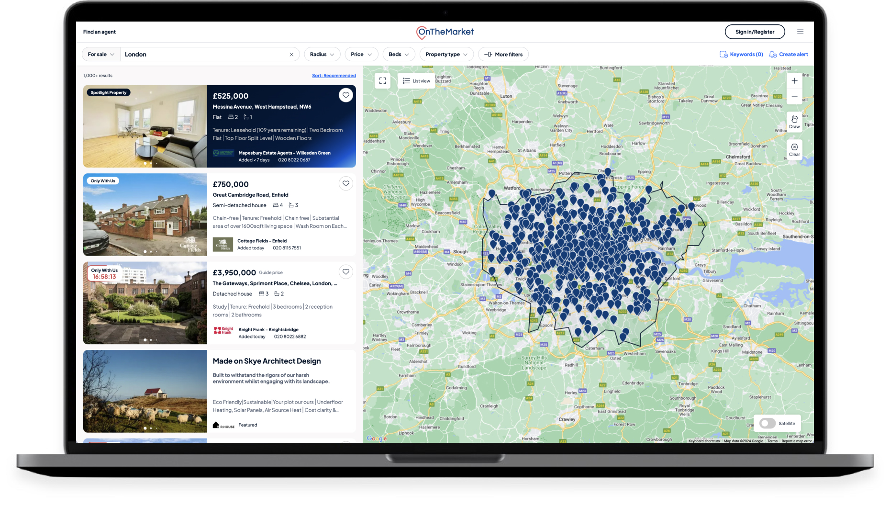The width and height of the screenshot is (890, 517).
Task: Open Cottage Fields agent logo
Action: point(222,245)
